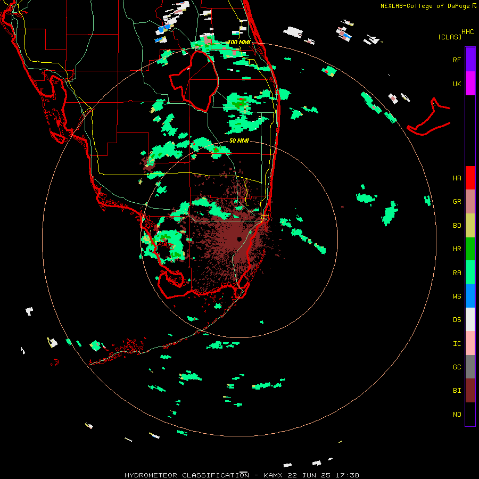
Task: Click the 'HR' legend label
Action: coord(457,249)
